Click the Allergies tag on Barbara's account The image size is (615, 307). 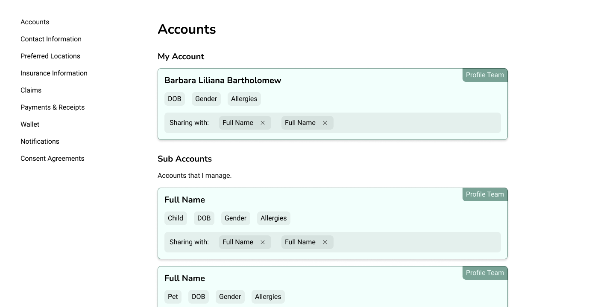(244, 99)
